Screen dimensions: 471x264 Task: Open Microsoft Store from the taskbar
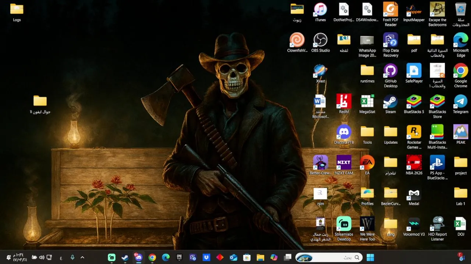click(247, 257)
